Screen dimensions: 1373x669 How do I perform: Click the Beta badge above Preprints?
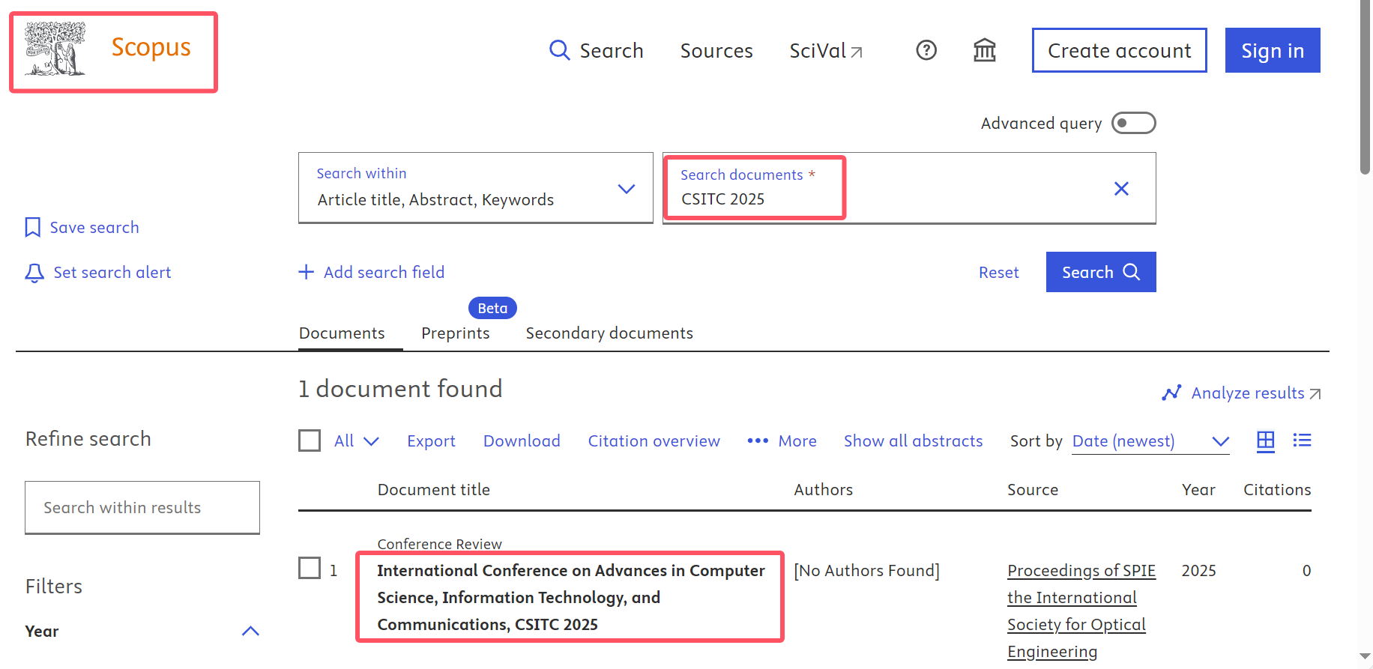(492, 308)
